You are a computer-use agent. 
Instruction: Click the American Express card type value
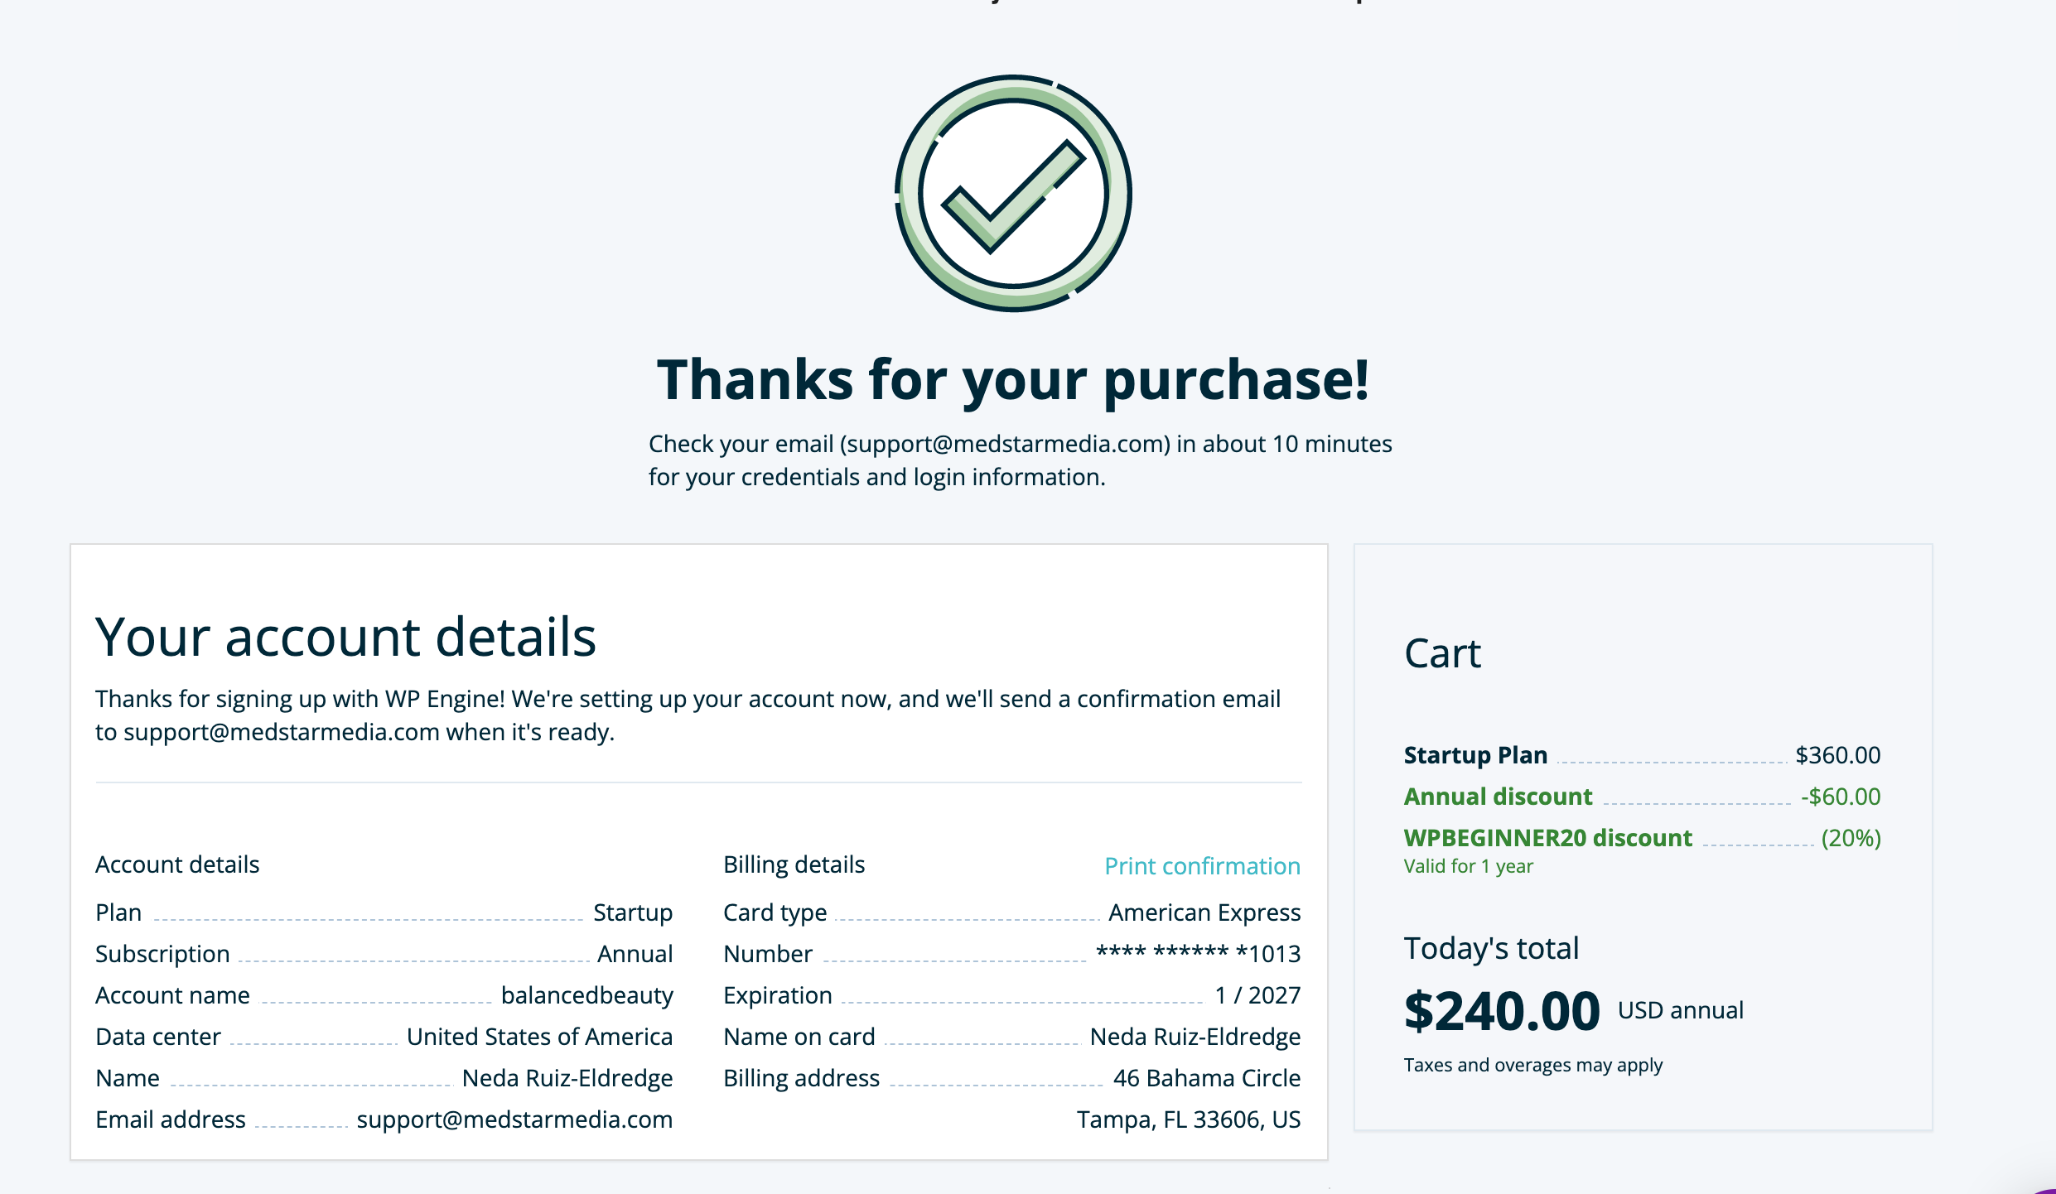tap(1204, 912)
